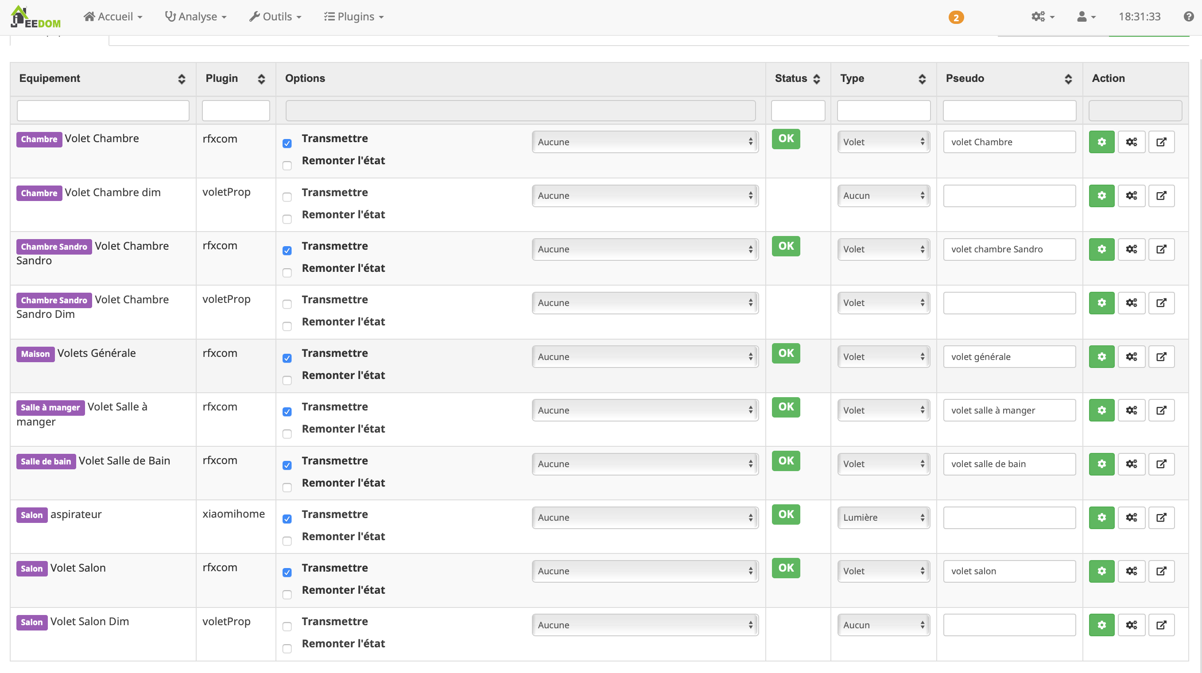Open Aucune options dropdown for Volet Chambre Sandro

[645, 249]
